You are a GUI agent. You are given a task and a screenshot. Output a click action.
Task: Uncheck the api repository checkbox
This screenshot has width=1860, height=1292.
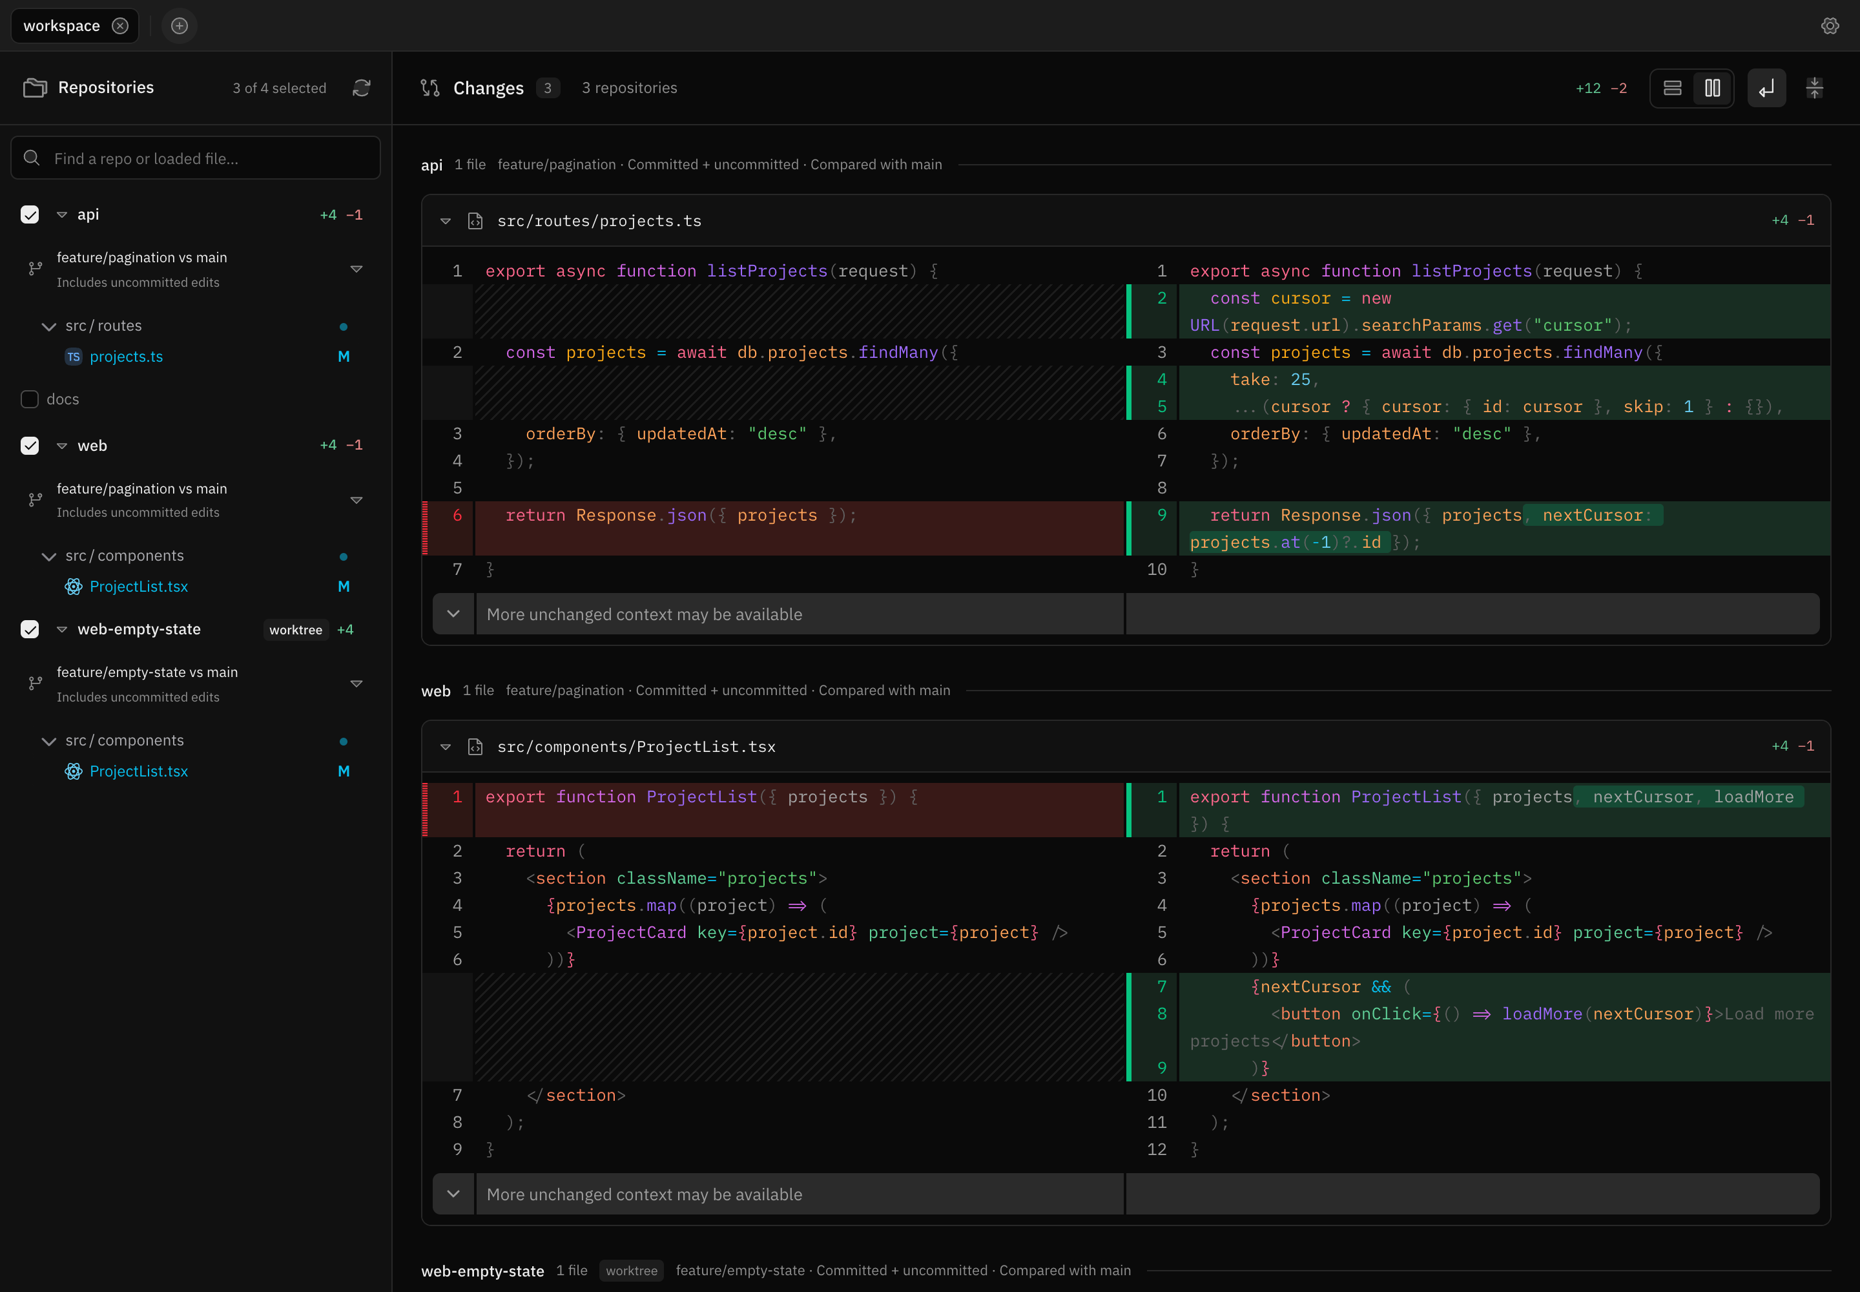coord(30,214)
